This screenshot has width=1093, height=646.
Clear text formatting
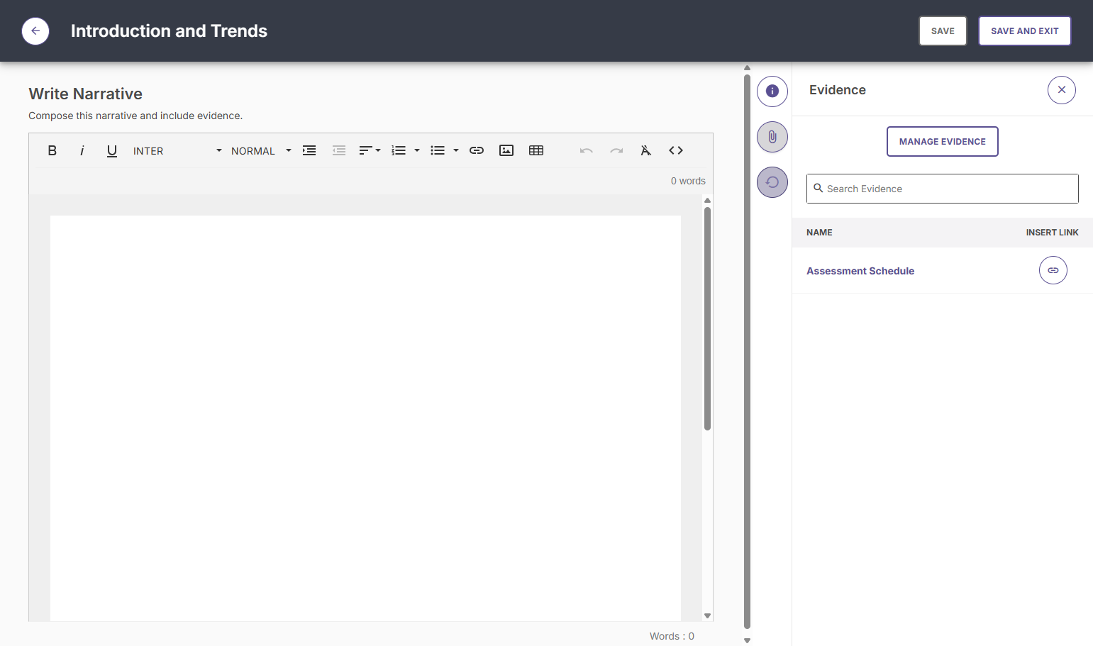[x=645, y=150]
